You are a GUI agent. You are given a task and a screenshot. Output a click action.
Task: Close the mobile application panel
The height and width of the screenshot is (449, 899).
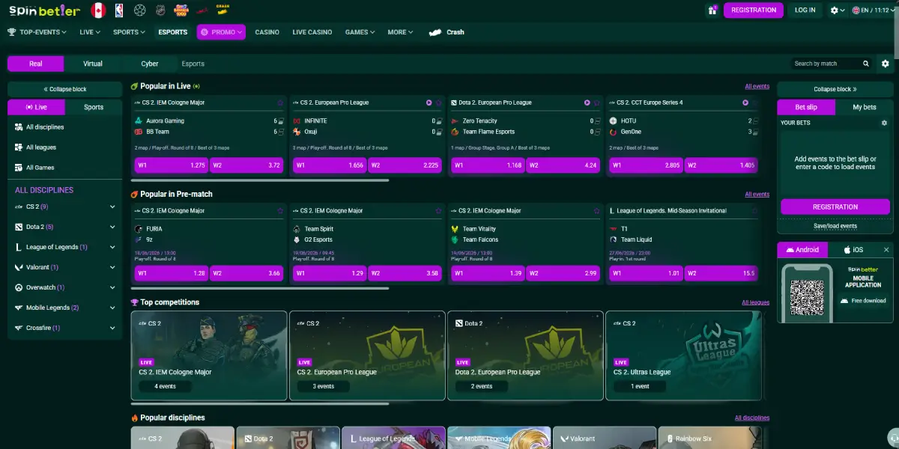click(x=886, y=250)
